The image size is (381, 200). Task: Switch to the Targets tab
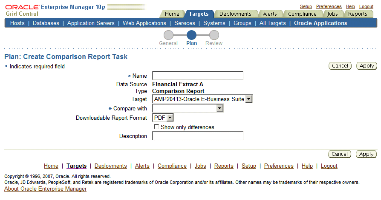pos(199,14)
